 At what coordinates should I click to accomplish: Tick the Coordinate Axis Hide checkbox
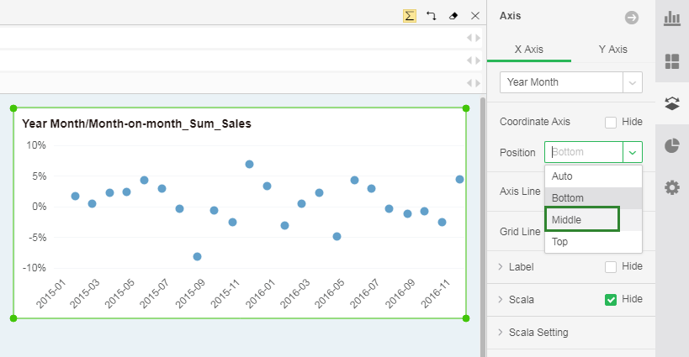612,123
